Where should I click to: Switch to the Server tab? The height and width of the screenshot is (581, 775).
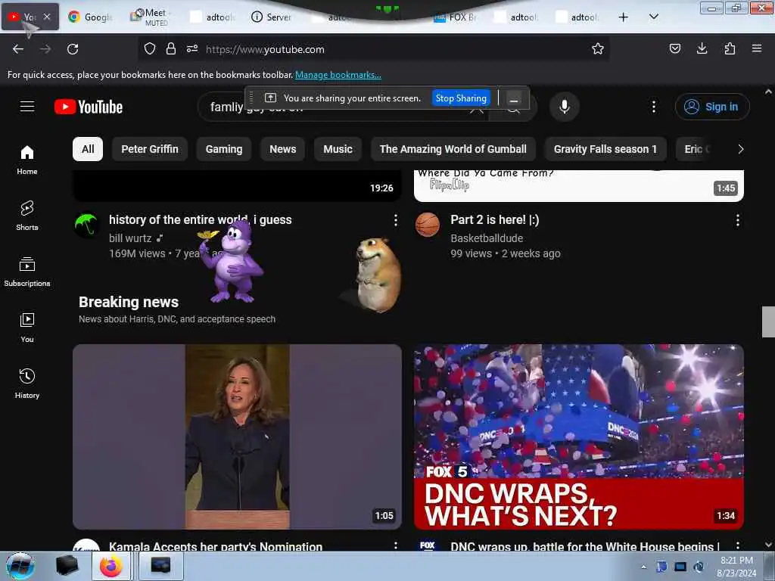[x=272, y=17]
